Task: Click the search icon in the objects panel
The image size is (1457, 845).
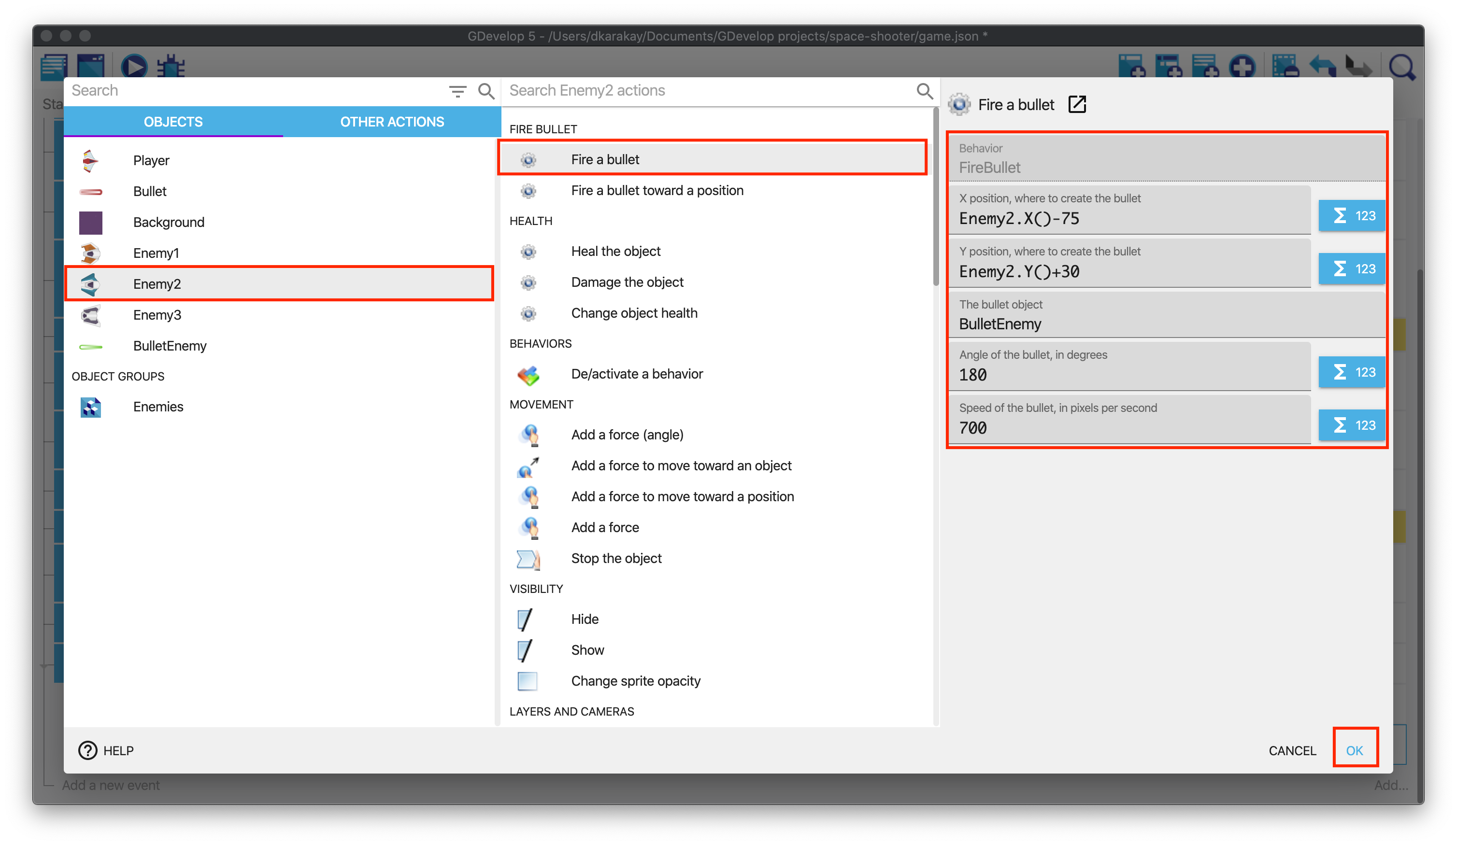Action: (x=486, y=91)
